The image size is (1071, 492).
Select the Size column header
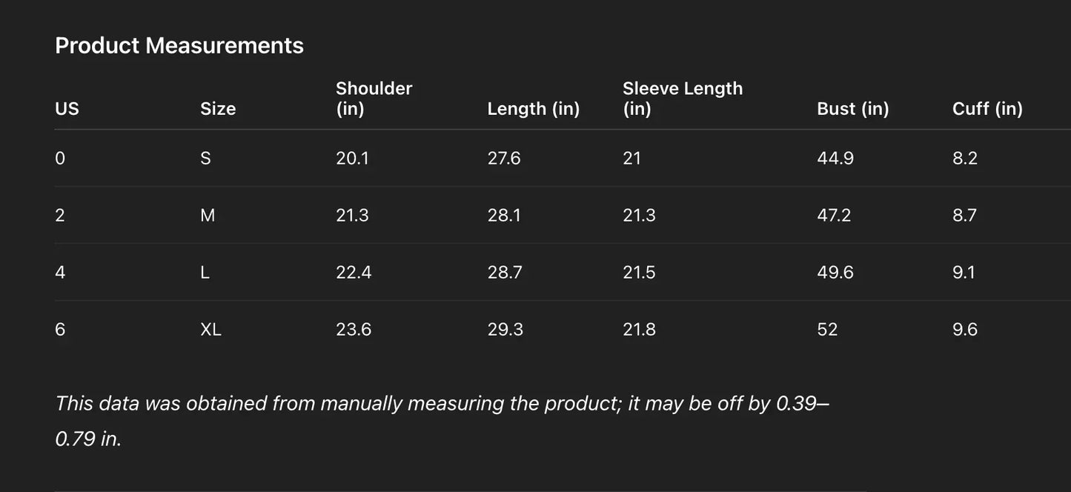218,109
